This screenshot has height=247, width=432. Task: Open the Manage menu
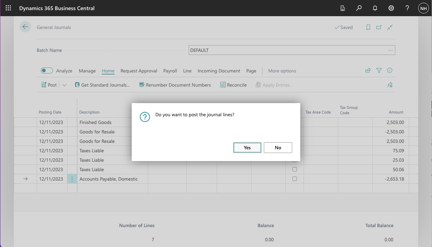pos(87,71)
